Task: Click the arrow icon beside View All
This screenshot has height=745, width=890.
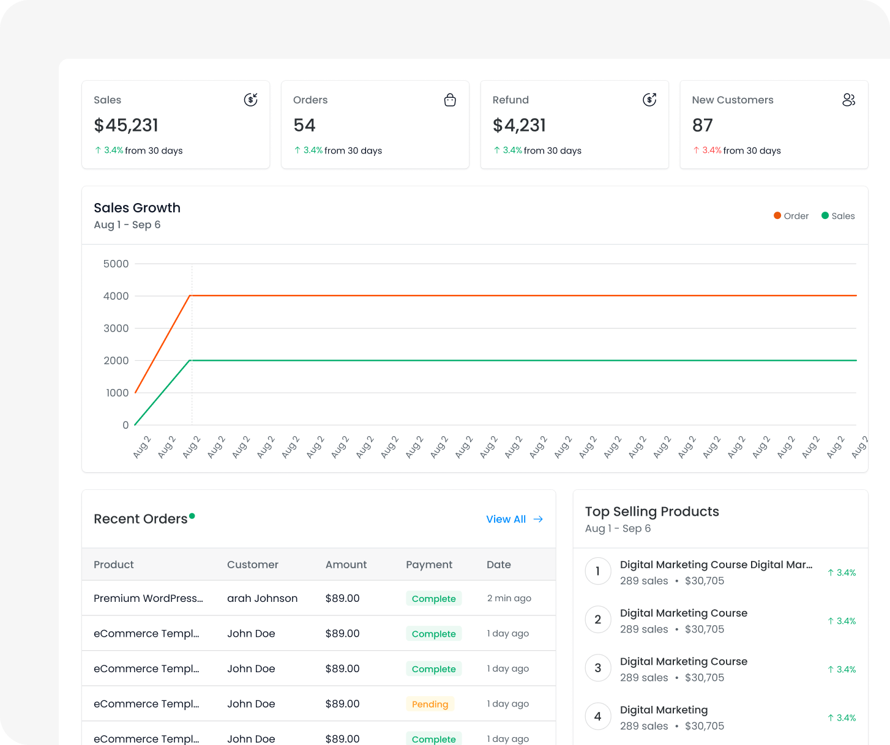Action: click(x=538, y=519)
